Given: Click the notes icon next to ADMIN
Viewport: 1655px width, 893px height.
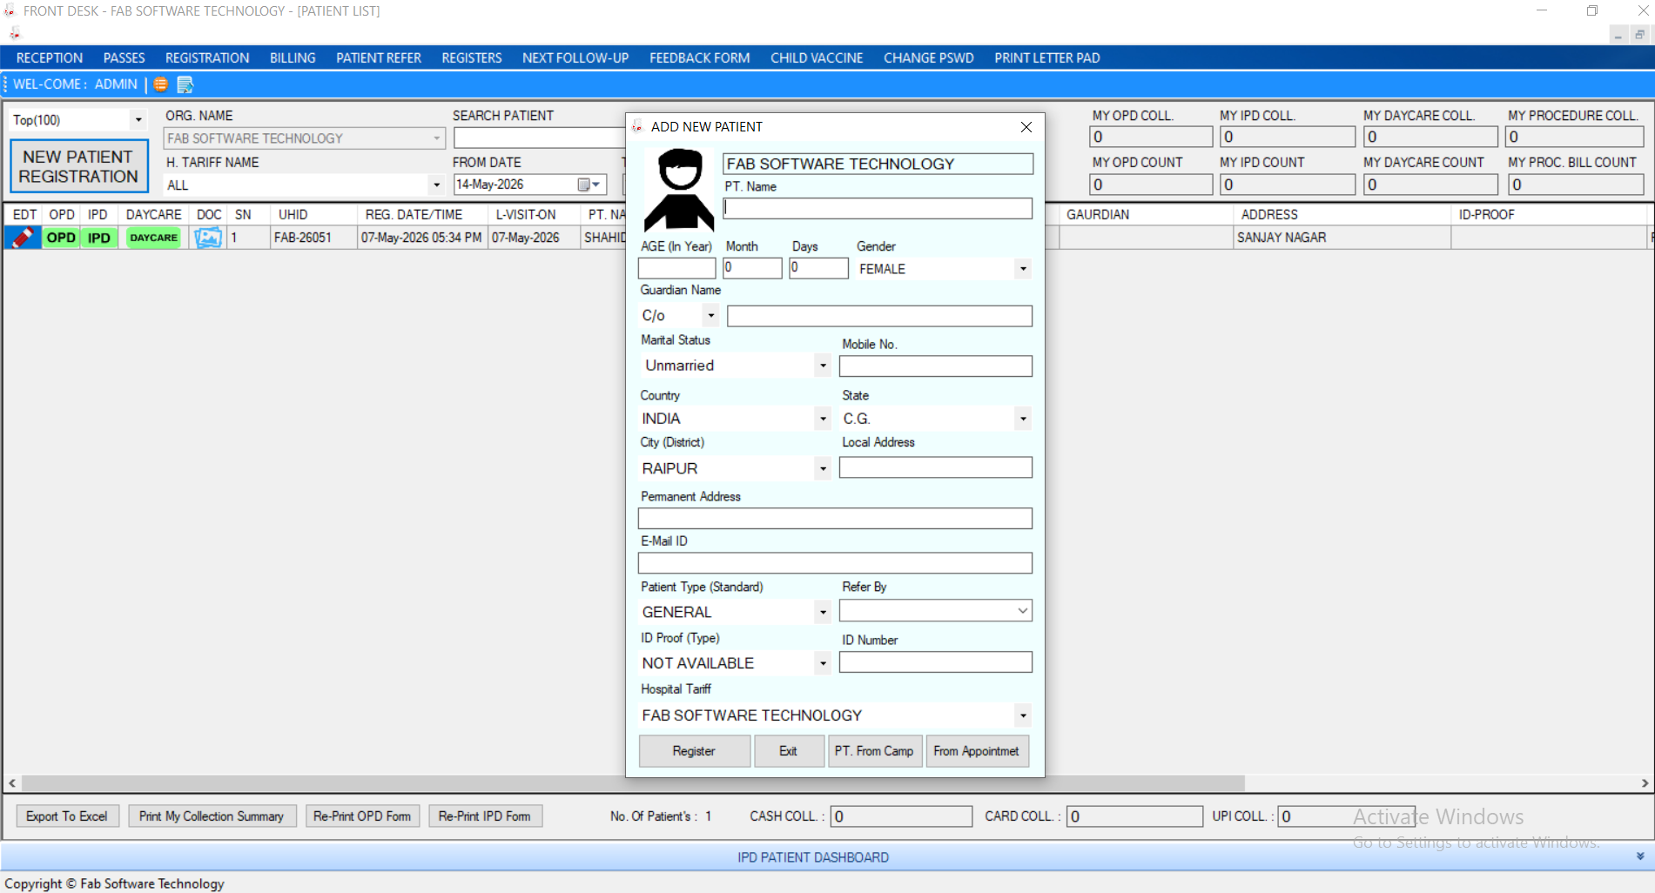Looking at the screenshot, I should (185, 84).
